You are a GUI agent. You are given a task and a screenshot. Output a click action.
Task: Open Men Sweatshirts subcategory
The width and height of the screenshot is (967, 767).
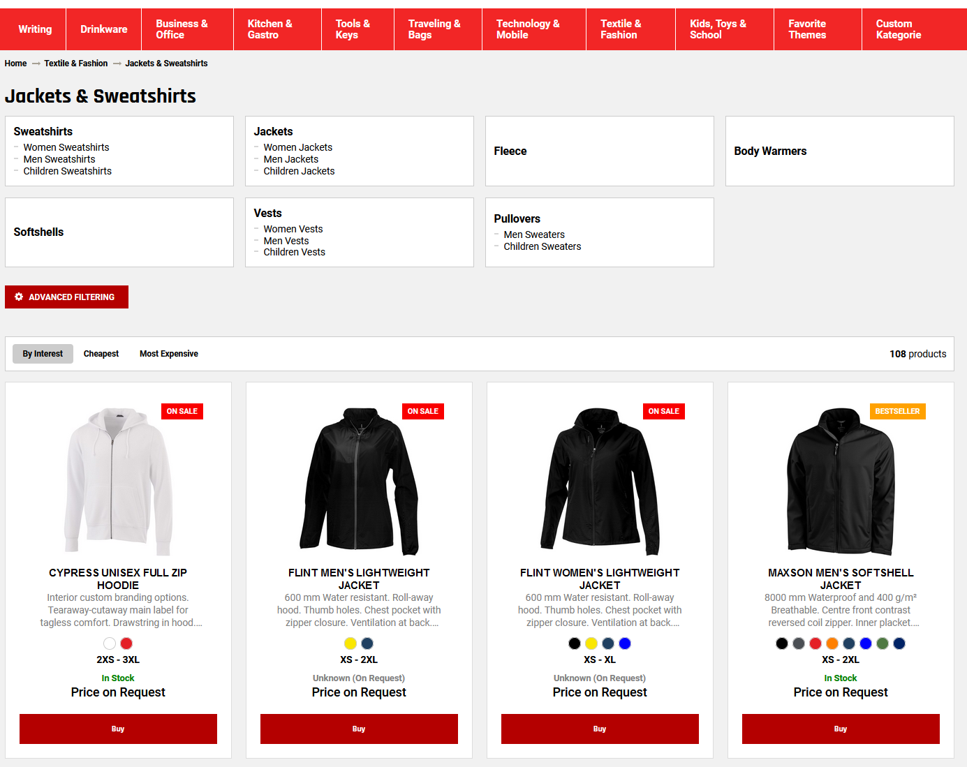[59, 159]
